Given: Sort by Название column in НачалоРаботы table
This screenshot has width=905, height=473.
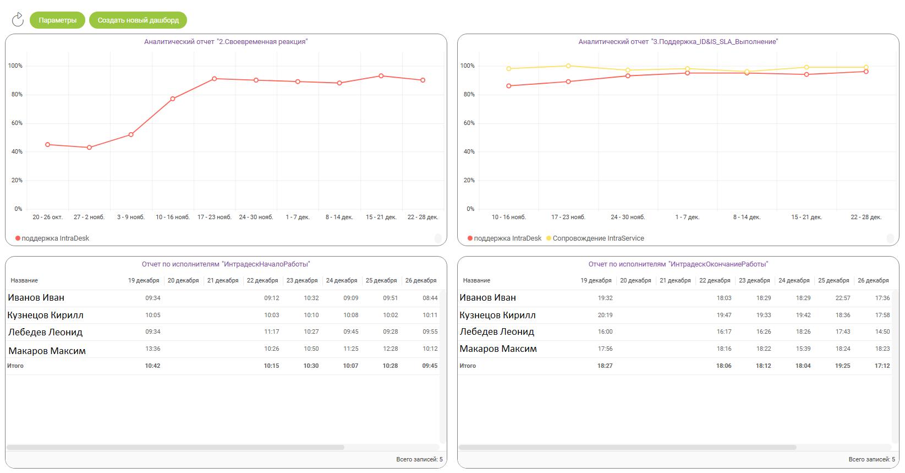Looking at the screenshot, I should [x=24, y=280].
